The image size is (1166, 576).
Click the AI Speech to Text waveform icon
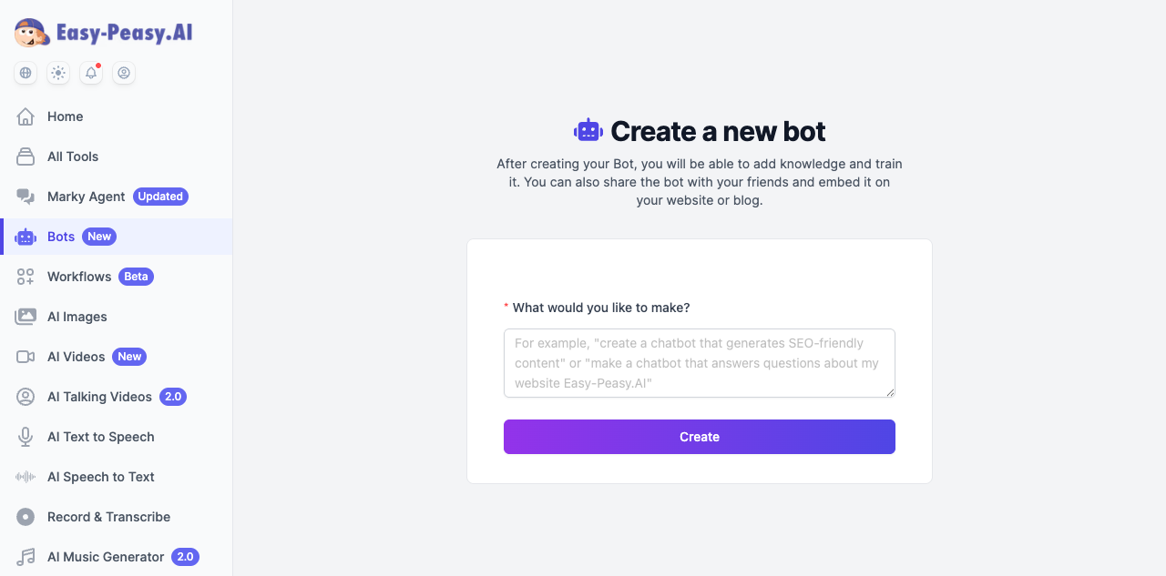(26, 477)
